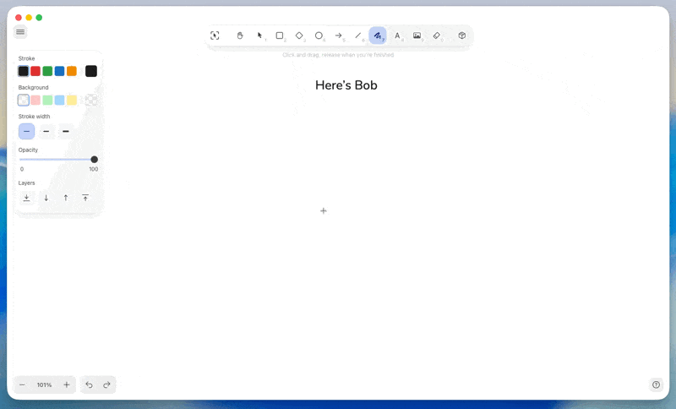Select the Ellipse tool
The image size is (676, 409).
click(x=319, y=35)
